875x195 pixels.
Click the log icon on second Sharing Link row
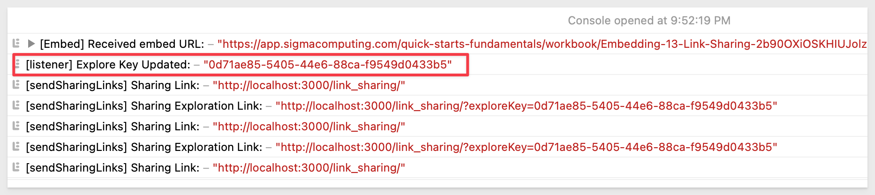[16, 126]
